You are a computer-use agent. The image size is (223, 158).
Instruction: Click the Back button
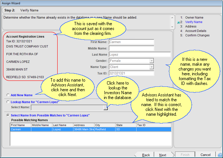point(146,155)
